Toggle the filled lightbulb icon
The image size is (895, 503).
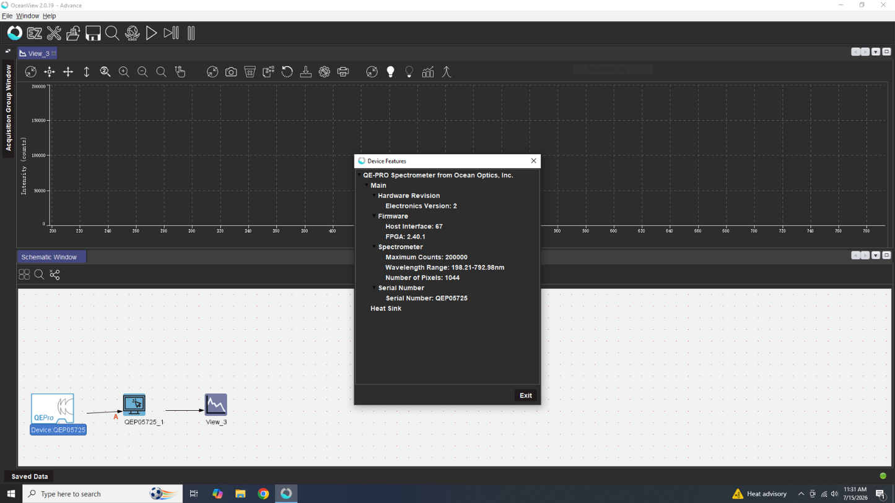click(390, 72)
